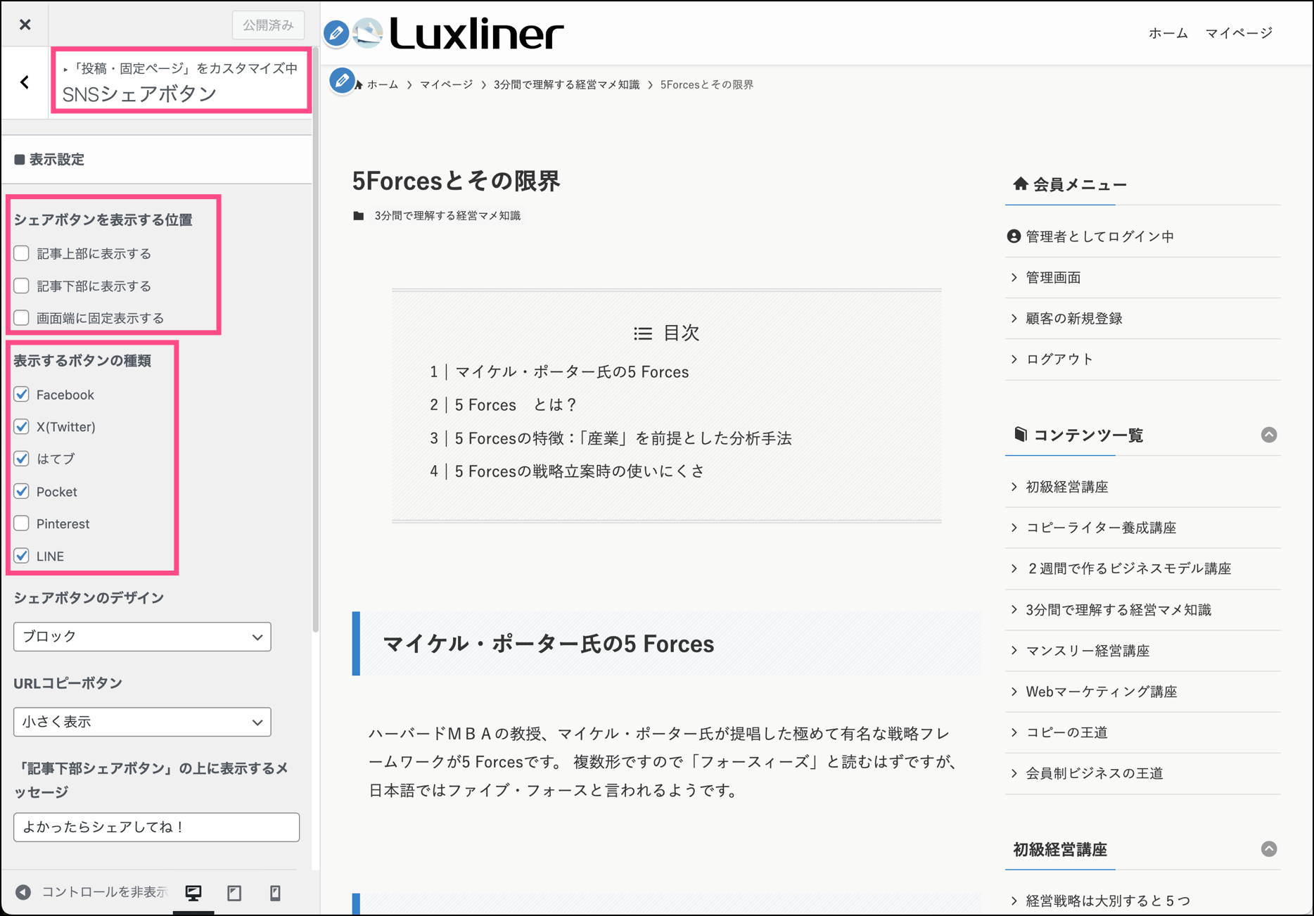Check the Pinterest share button option
1314x916 pixels.
coord(22,523)
